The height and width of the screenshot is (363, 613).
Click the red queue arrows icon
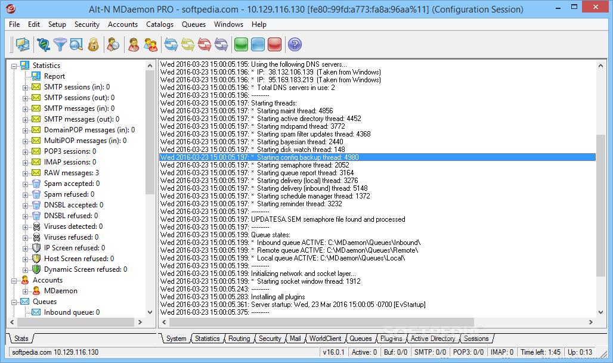pos(205,45)
